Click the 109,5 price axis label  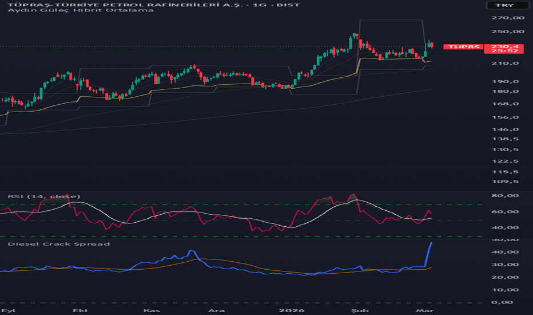tap(506, 182)
